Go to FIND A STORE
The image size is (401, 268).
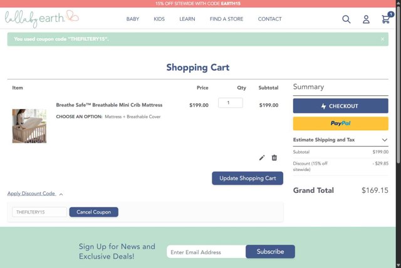pos(226,19)
